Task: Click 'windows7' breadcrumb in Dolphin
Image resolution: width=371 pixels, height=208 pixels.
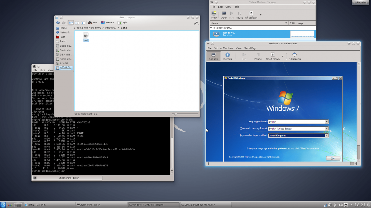Action: tap(110, 28)
